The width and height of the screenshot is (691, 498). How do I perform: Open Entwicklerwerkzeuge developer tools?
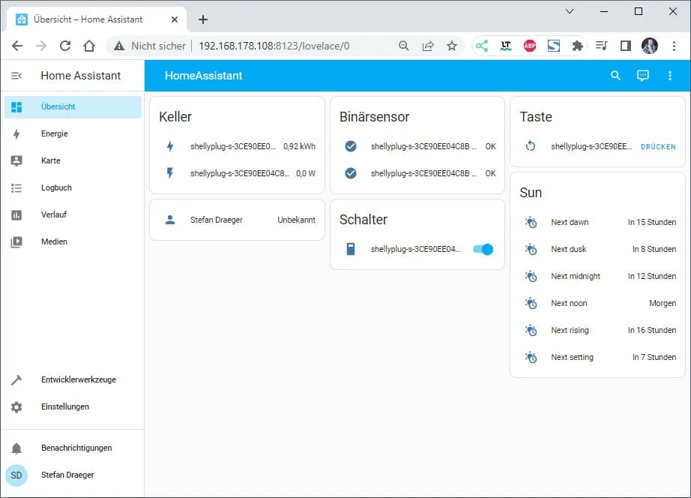(x=78, y=379)
